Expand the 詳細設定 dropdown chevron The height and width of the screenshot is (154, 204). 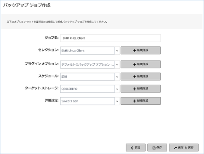117,101
